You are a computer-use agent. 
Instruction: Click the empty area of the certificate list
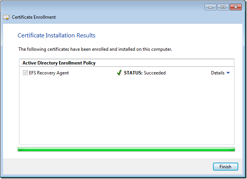[x=126, y=111]
